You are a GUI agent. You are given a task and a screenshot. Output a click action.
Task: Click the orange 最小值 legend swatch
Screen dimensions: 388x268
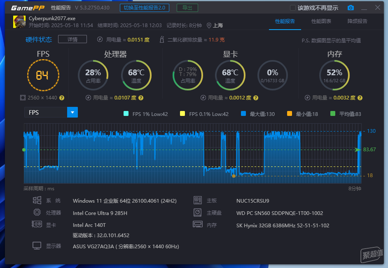pos(290,113)
